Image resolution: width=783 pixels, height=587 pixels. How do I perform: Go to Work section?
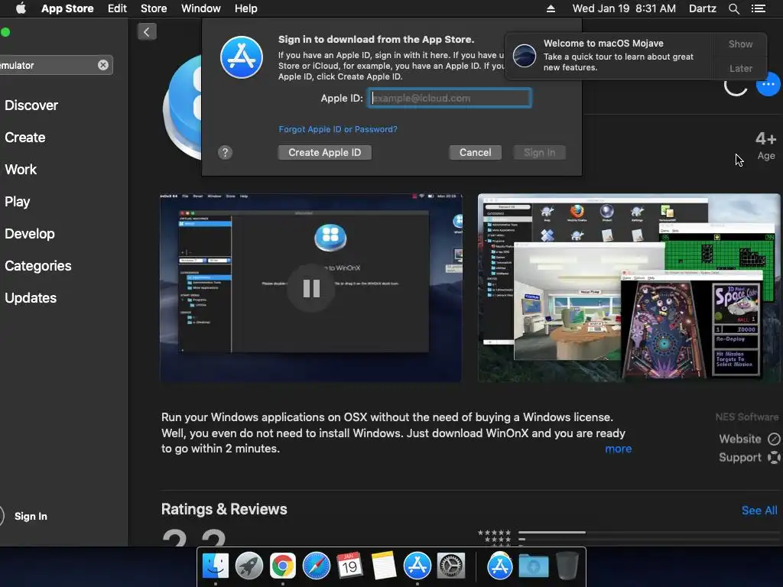(21, 169)
